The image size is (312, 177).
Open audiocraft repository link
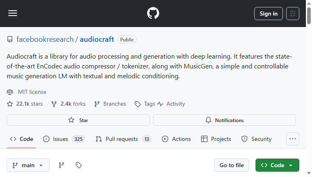click(x=97, y=39)
